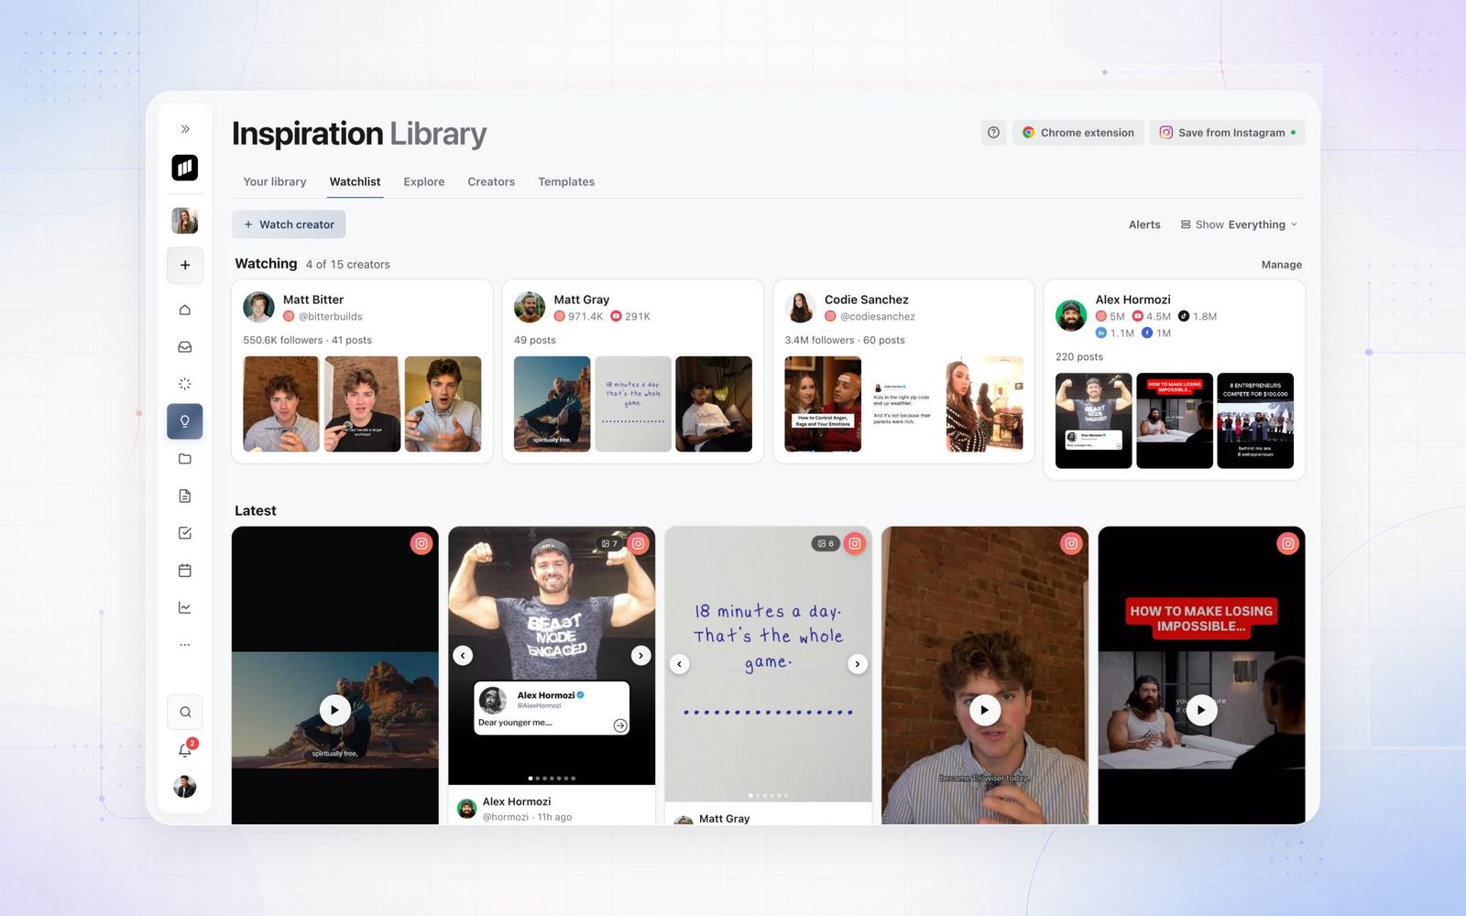This screenshot has height=916, width=1466.
Task: Open the inbox tray icon
Action: point(185,347)
